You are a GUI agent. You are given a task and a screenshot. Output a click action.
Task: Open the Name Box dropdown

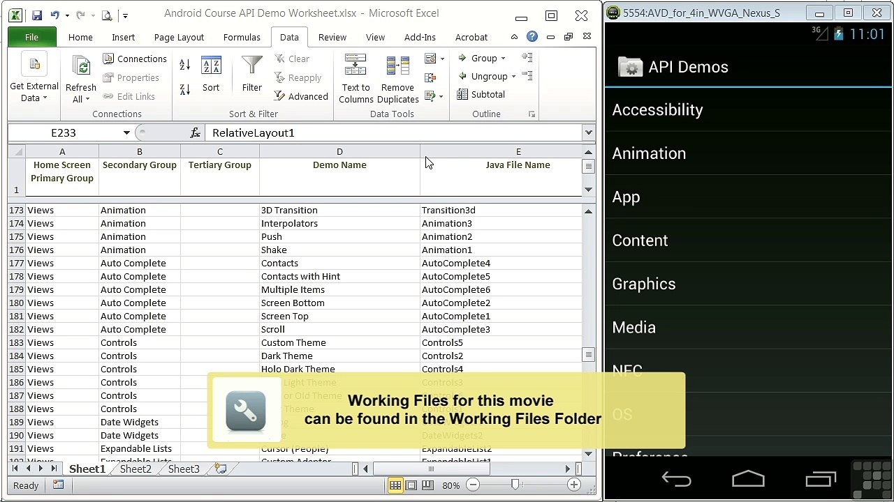tap(126, 132)
